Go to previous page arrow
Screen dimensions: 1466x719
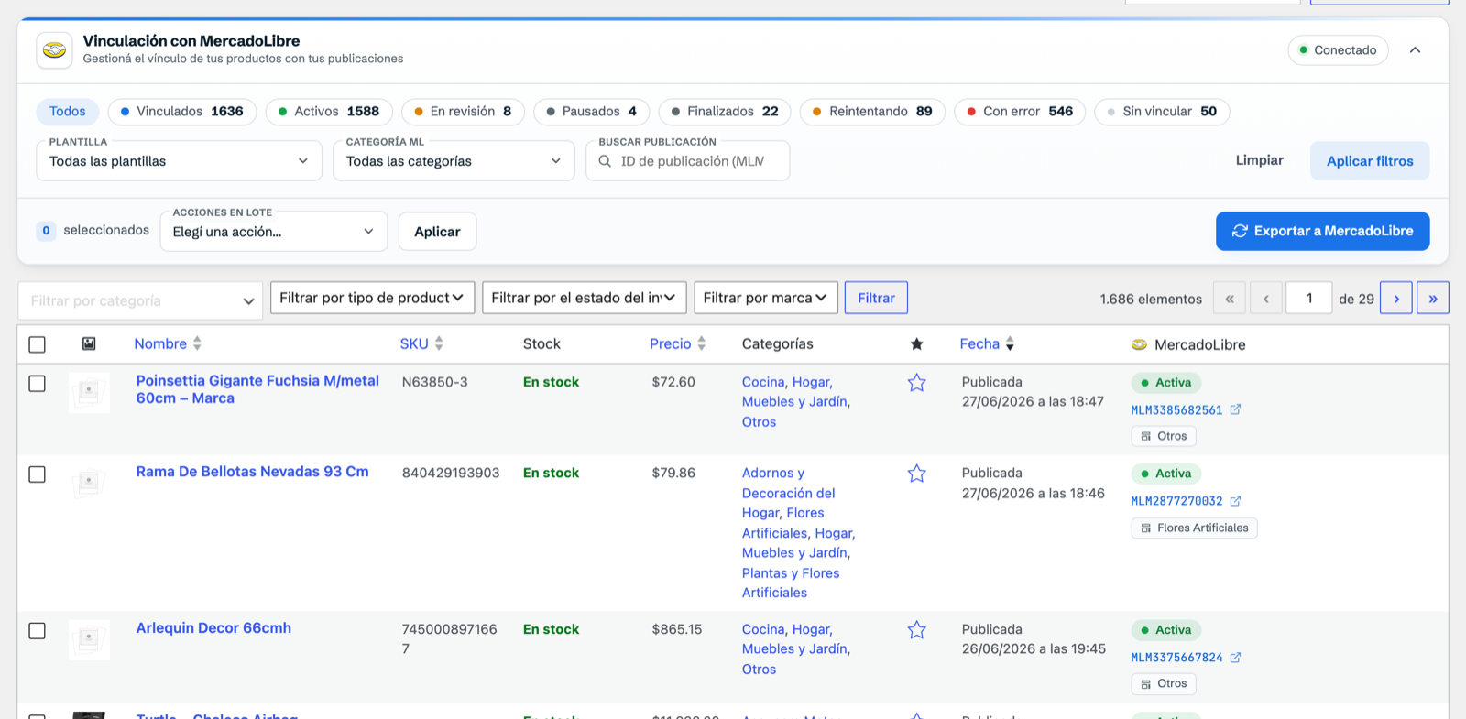click(1266, 299)
